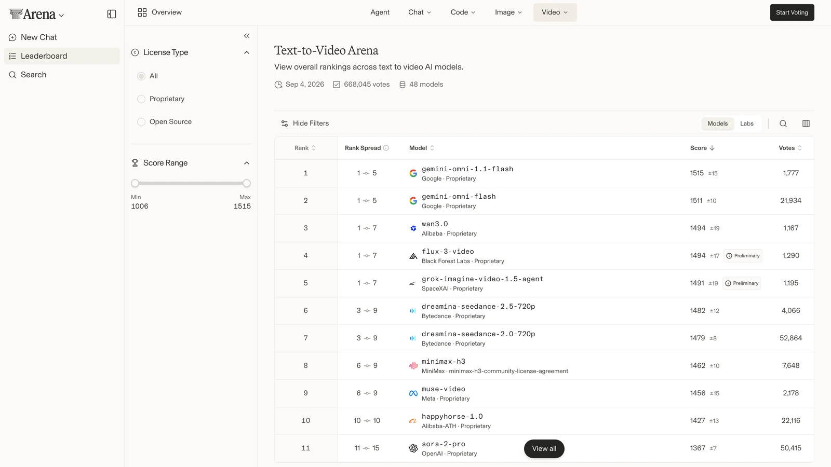Click the License Type badge icon
This screenshot has height=467, width=831.
coord(135,52)
